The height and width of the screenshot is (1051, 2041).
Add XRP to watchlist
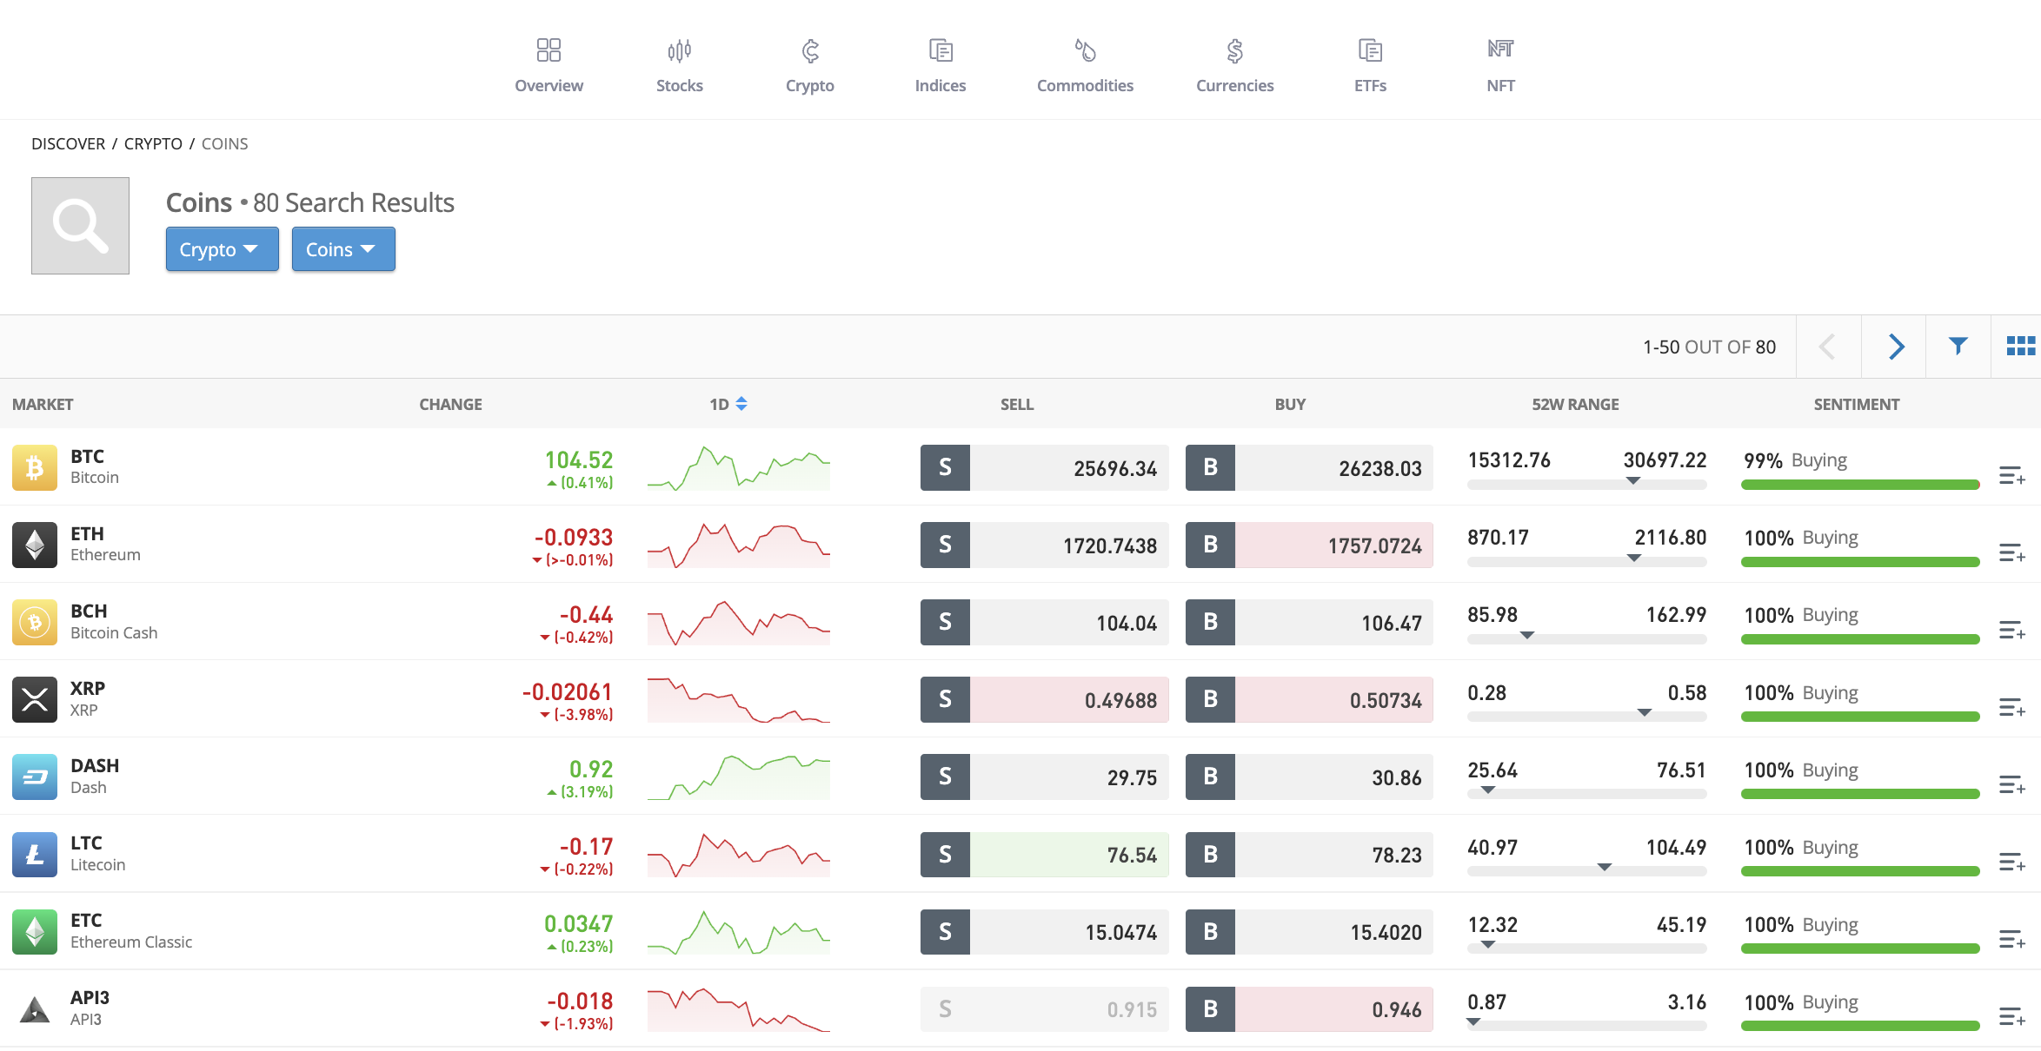[2011, 707]
